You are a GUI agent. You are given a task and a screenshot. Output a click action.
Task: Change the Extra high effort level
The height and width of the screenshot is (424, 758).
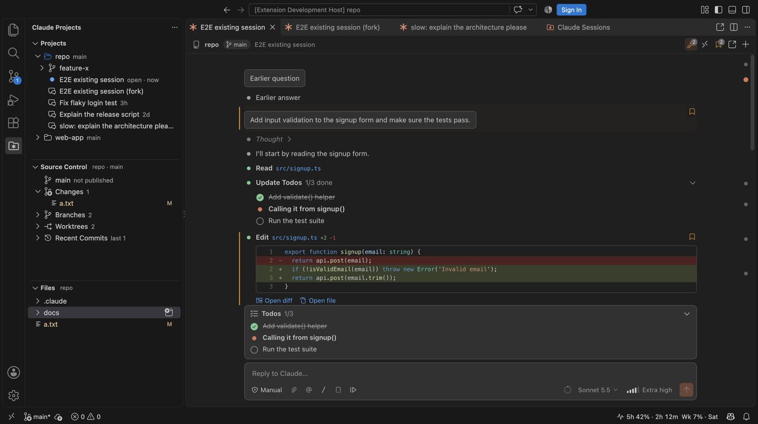coord(650,390)
